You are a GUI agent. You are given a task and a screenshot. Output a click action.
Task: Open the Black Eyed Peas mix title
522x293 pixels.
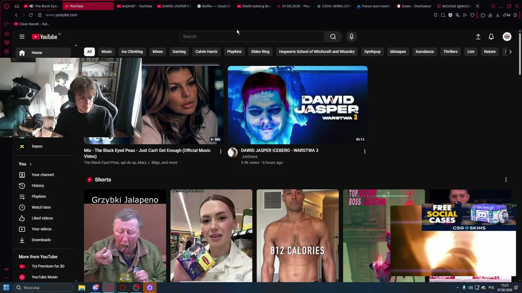(x=147, y=153)
